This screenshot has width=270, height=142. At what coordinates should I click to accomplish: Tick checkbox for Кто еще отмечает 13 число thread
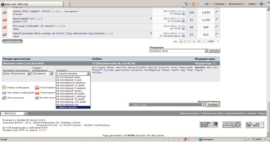[217, 27]
